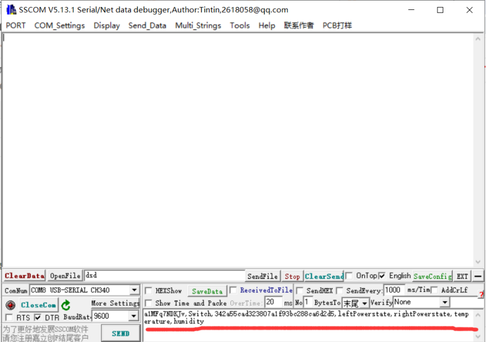The height and width of the screenshot is (342, 486).
Task: Open the PORT menu
Action: [x=16, y=25]
